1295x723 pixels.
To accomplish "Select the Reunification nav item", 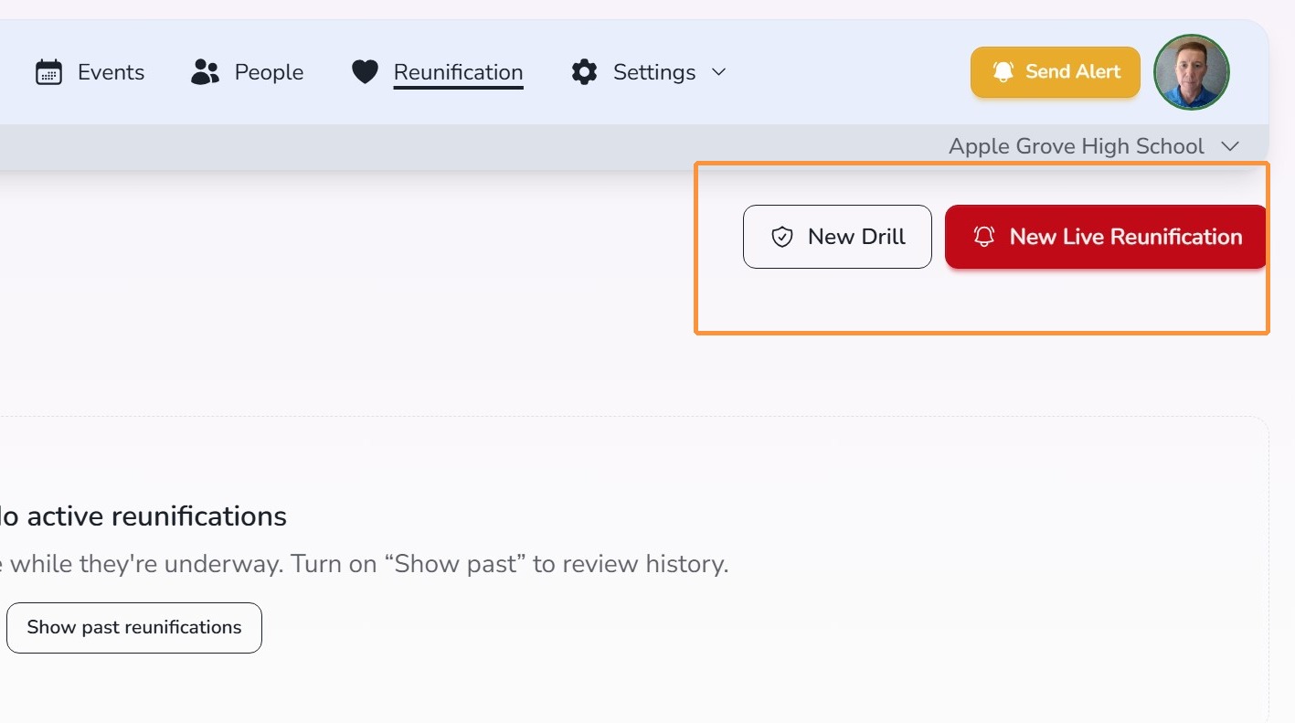I will coord(437,72).
